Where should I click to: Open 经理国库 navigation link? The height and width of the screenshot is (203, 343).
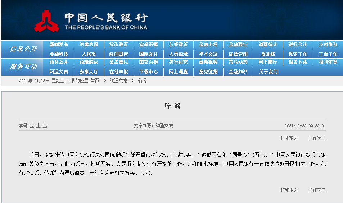click(x=118, y=54)
